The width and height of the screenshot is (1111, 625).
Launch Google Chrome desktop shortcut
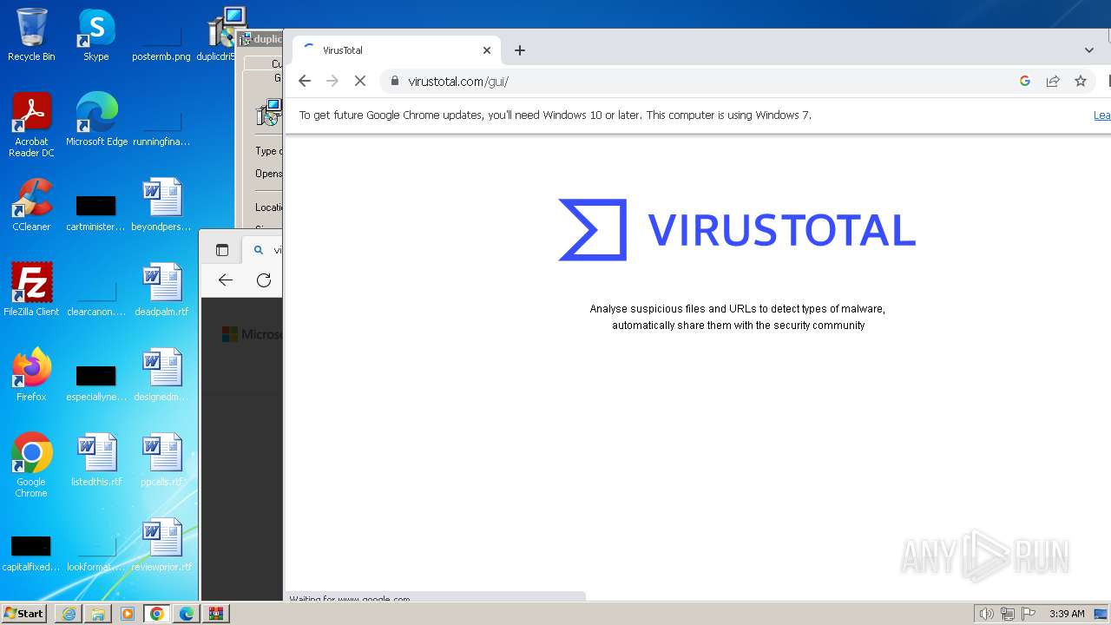point(31,466)
